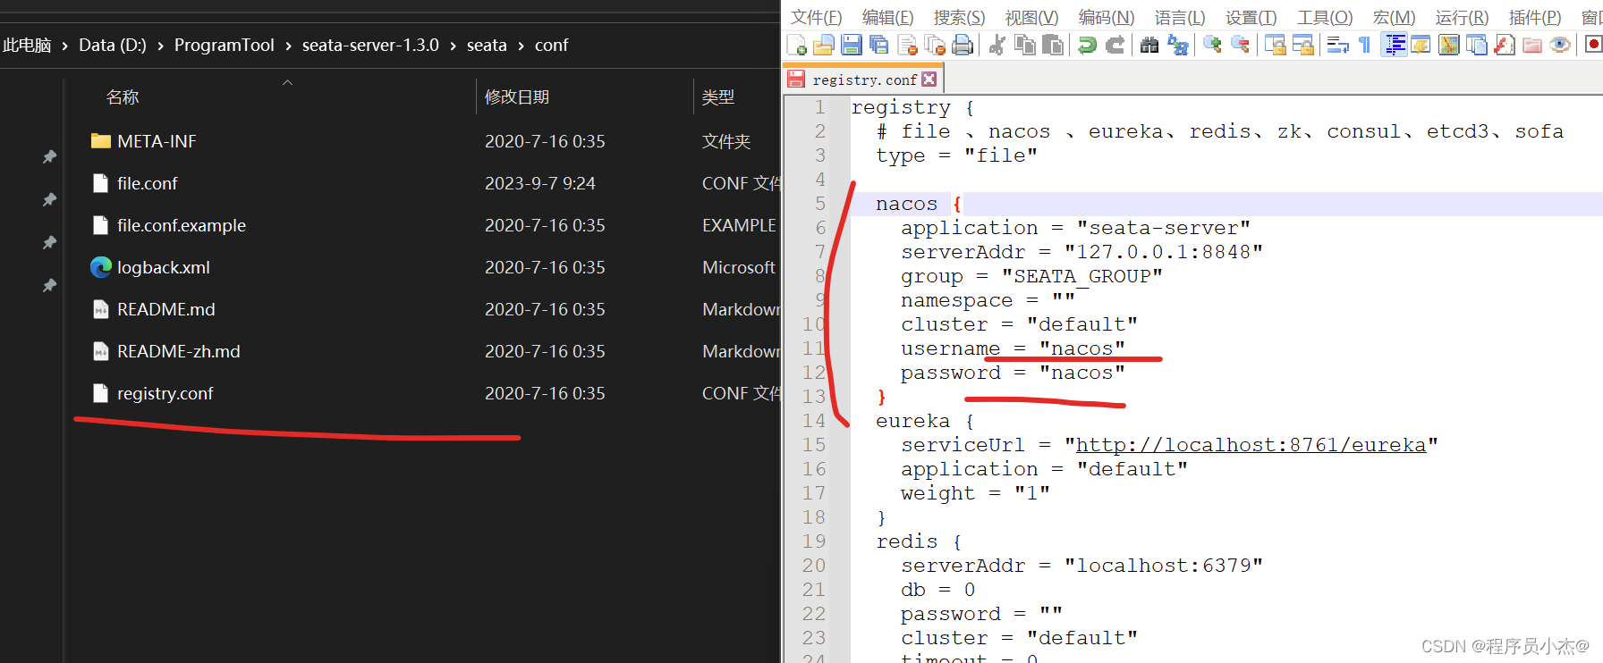Open the 编辑(E) menu

click(887, 17)
